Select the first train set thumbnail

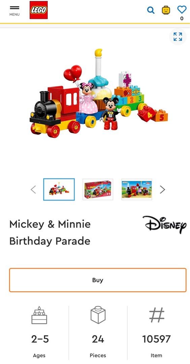click(59, 189)
